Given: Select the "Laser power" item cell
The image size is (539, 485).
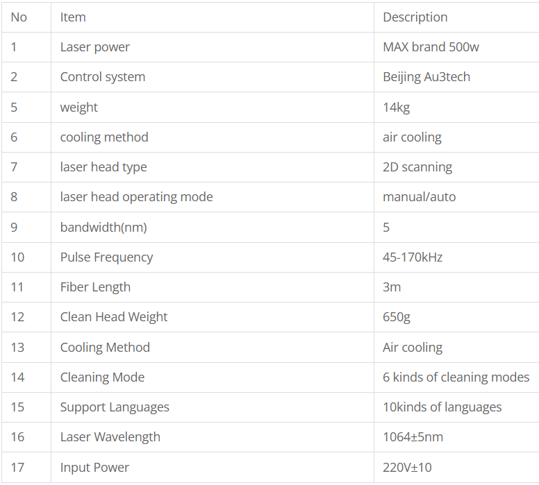Looking at the screenshot, I should 95,47.
